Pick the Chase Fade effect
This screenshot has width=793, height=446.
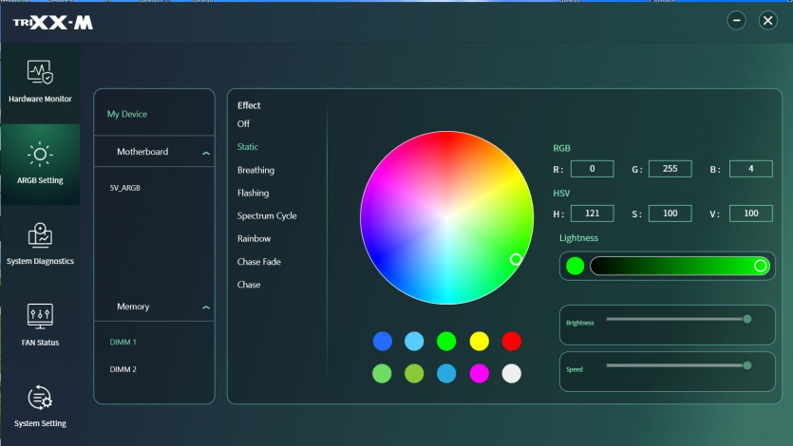258,262
